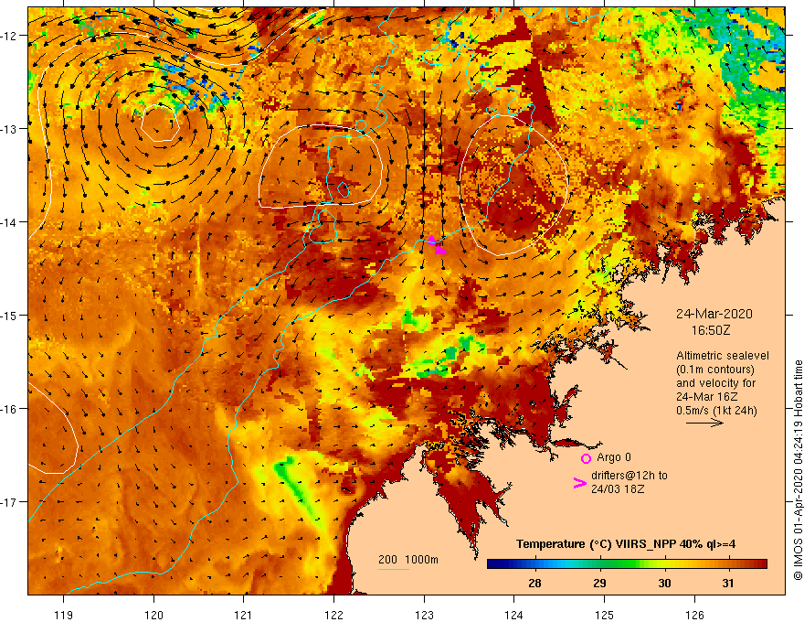The height and width of the screenshot is (622, 804).
Task: Click the longitude 122 axis label
Action: (x=333, y=615)
